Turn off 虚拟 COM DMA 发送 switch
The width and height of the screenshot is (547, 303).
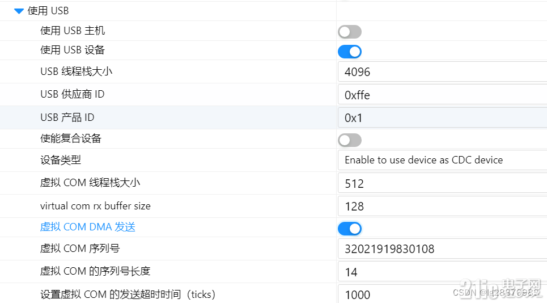(350, 229)
